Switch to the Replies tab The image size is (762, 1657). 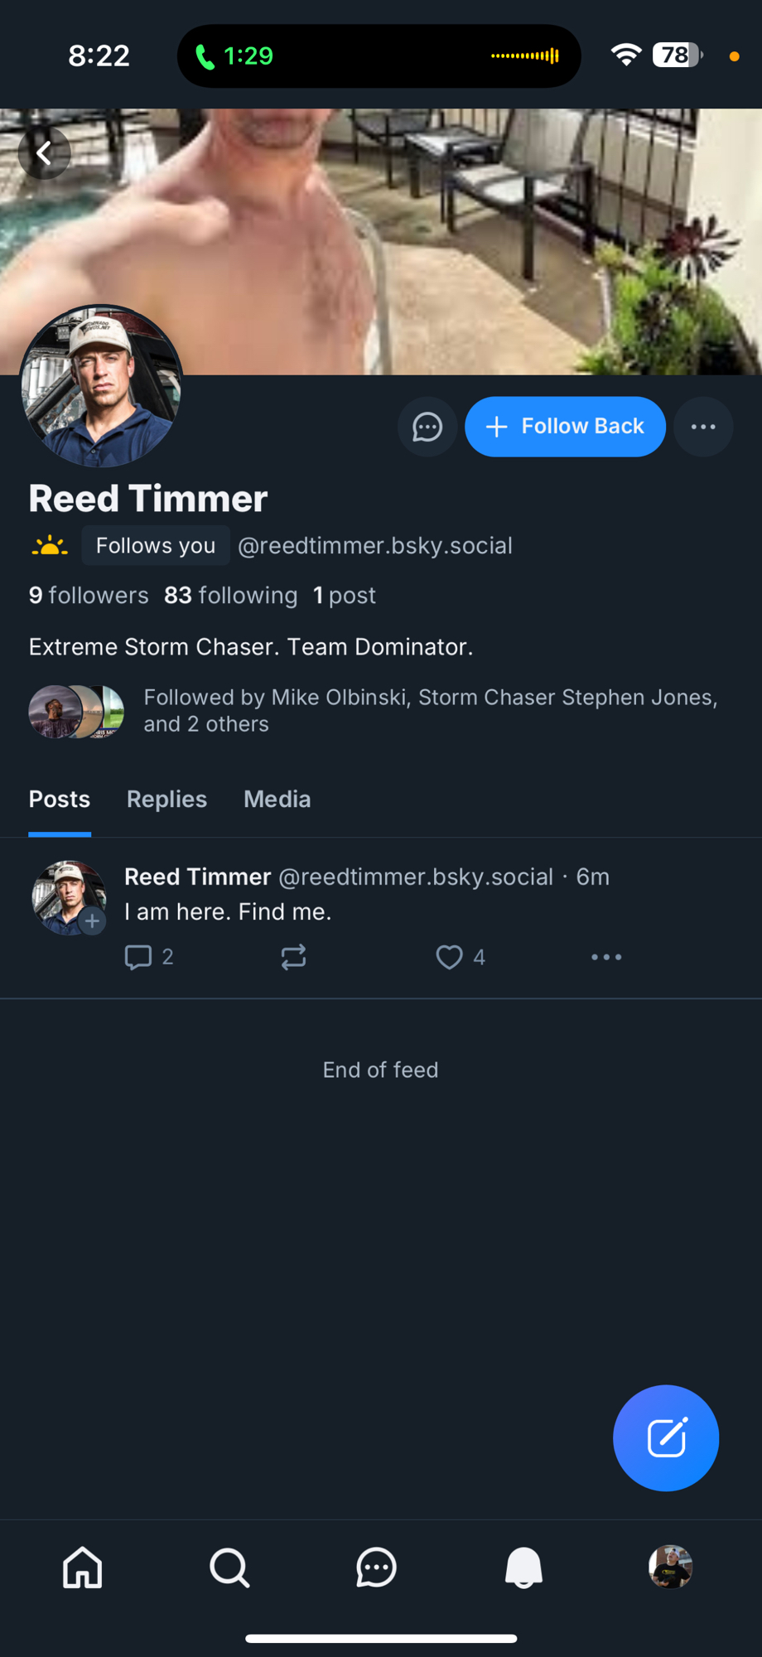pyautogui.click(x=166, y=800)
